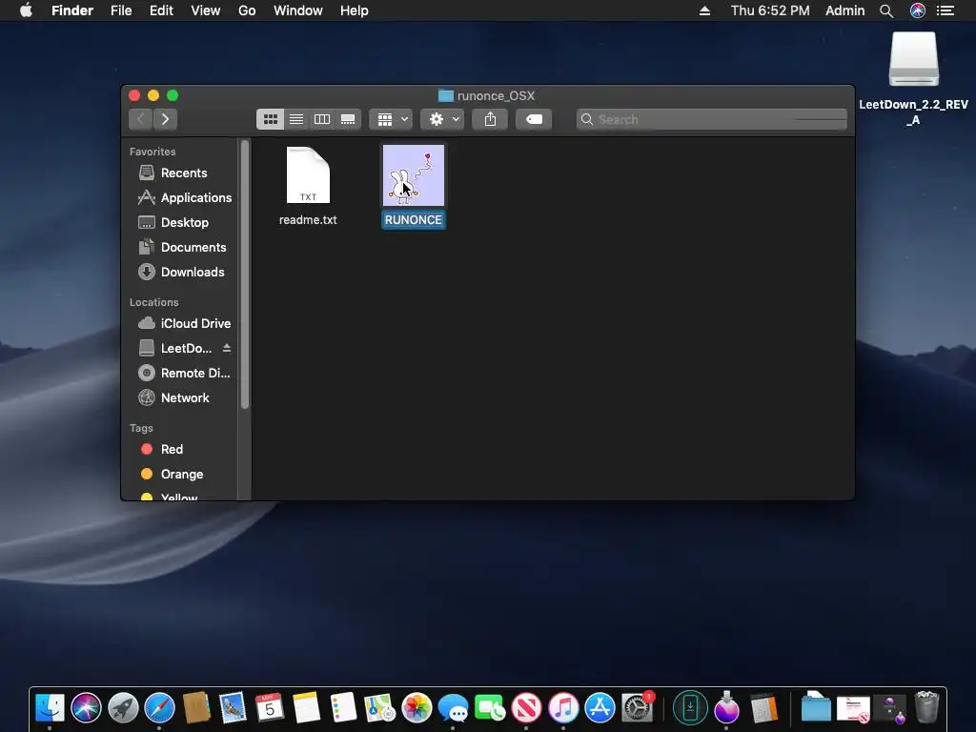Select the LeetDown_2.2_REV_A desktop disk icon
The height and width of the screenshot is (732, 976).
913,59
